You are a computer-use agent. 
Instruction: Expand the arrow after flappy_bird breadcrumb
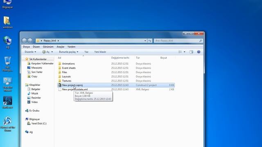point(58,41)
